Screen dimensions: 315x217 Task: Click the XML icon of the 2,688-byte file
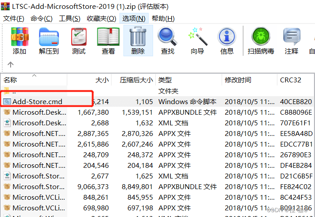(7, 123)
